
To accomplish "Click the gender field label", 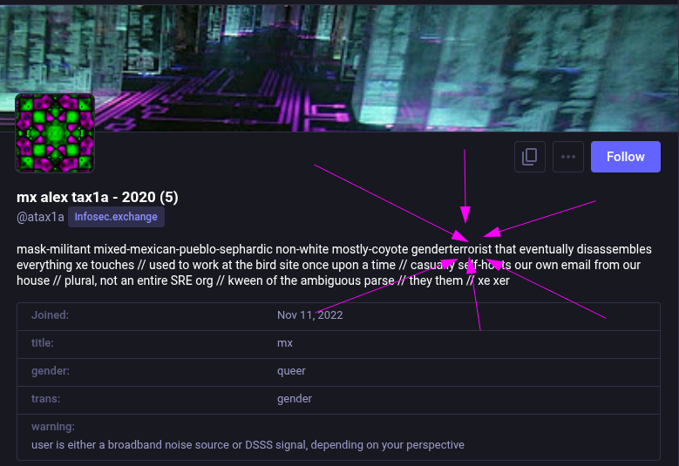I will pos(49,371).
